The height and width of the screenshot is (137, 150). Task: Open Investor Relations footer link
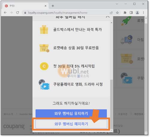[26, 114]
